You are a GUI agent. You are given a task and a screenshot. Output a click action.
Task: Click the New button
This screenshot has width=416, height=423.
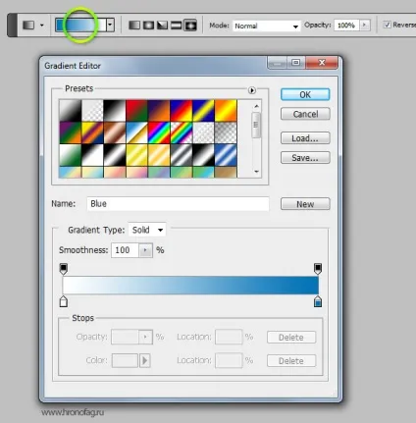tap(305, 204)
